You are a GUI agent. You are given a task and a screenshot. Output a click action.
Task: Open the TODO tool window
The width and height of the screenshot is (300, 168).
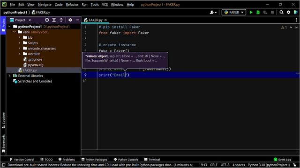[x=46, y=160]
